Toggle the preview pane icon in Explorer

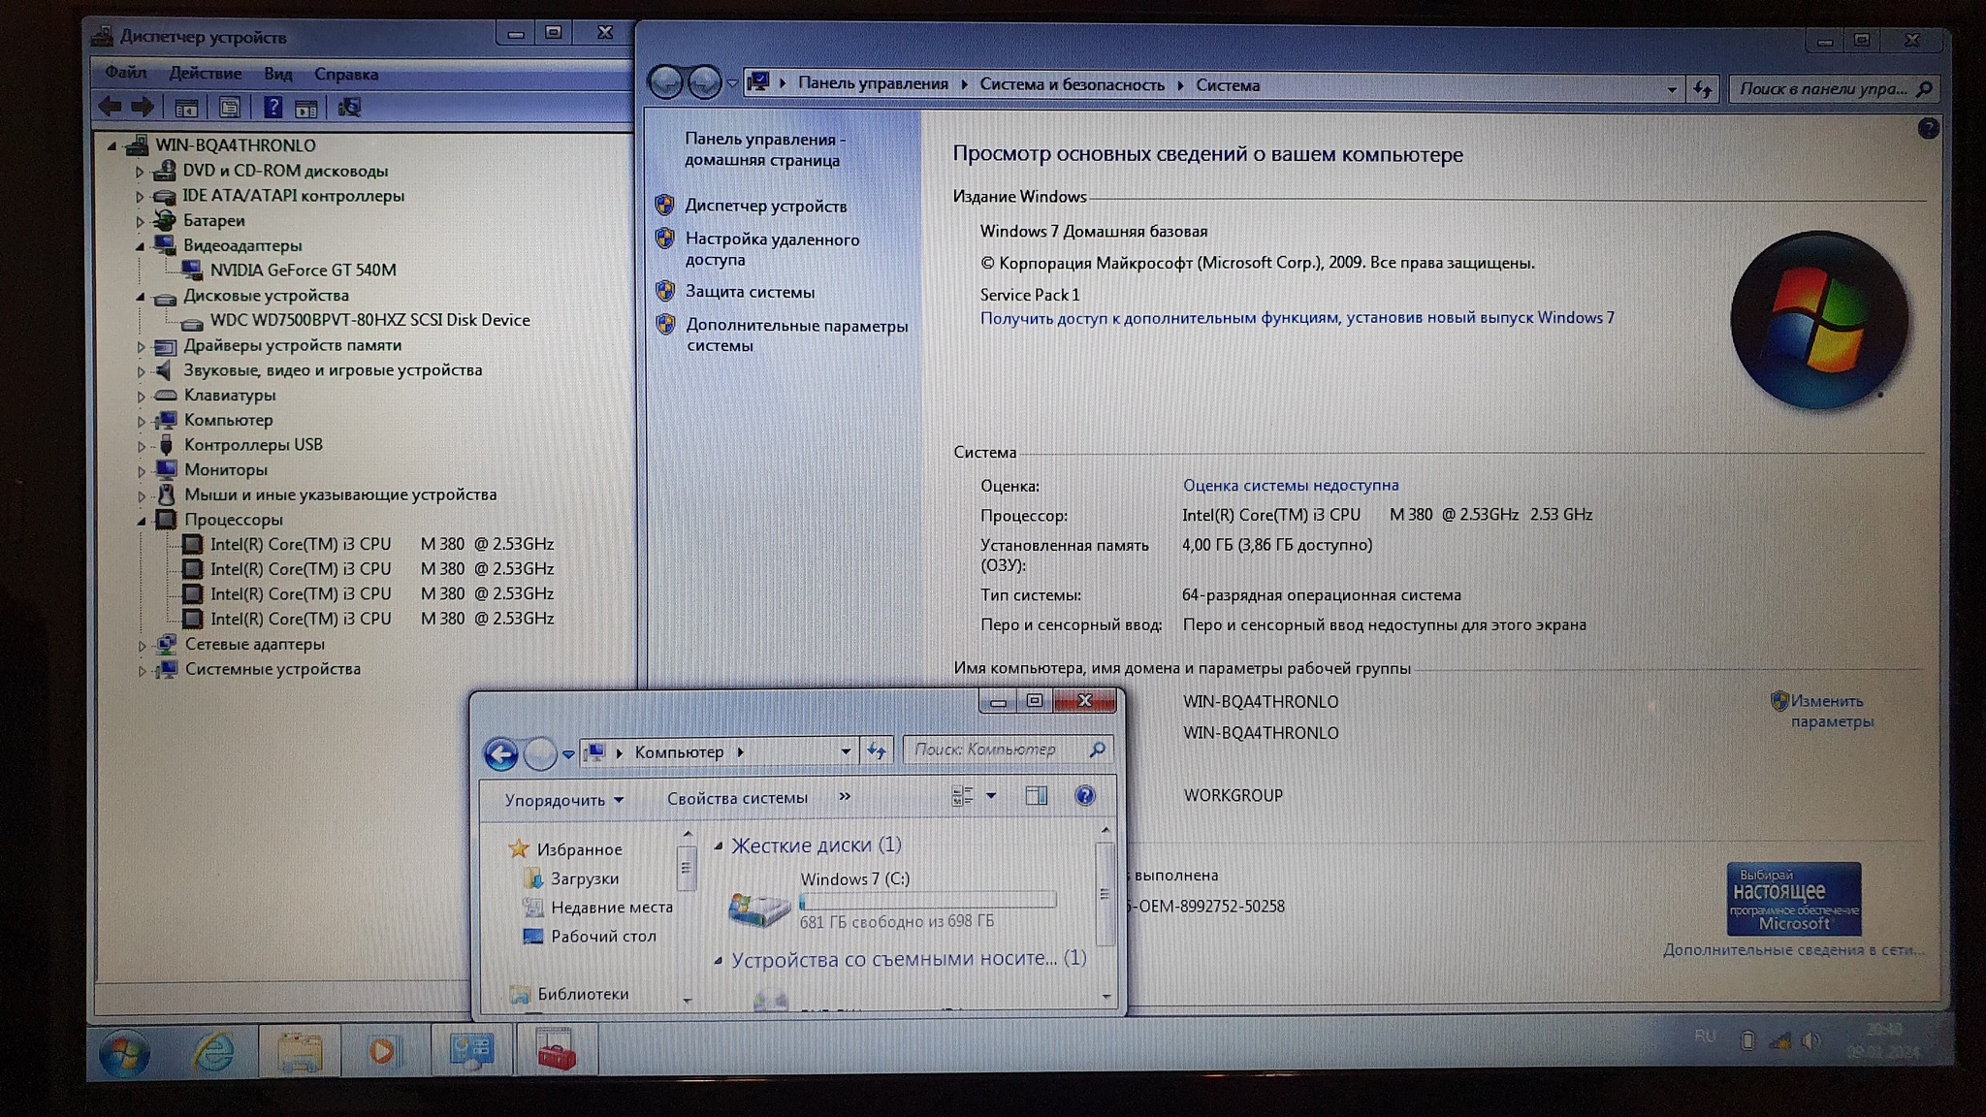(x=1036, y=796)
